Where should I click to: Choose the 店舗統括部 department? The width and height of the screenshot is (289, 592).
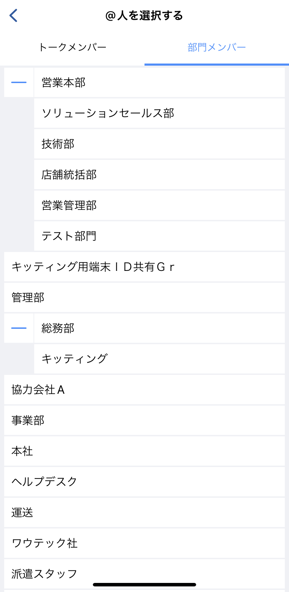coord(159,175)
